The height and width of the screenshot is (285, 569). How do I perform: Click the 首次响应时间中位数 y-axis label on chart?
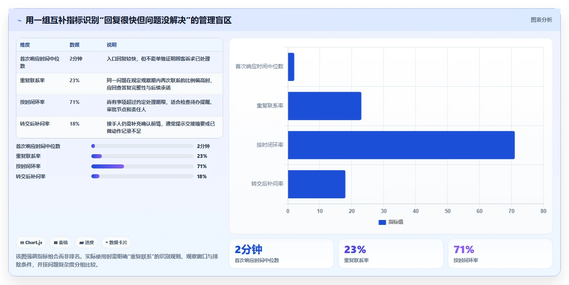pyautogui.click(x=260, y=66)
